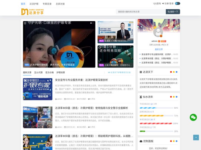This screenshot has height=150, width=201.
Task: Switch to the 怎么代理 tab
Action: (x=38, y=72)
